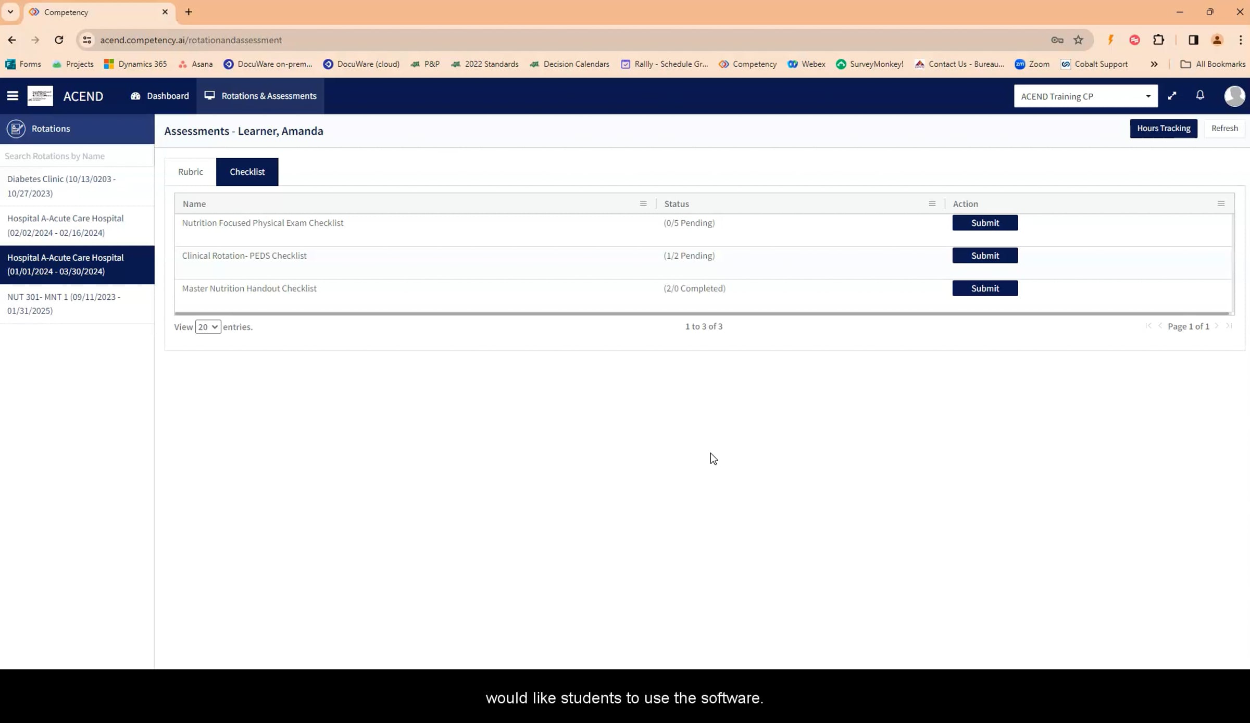Click the reload page icon
This screenshot has width=1250, height=723.
[x=59, y=40]
